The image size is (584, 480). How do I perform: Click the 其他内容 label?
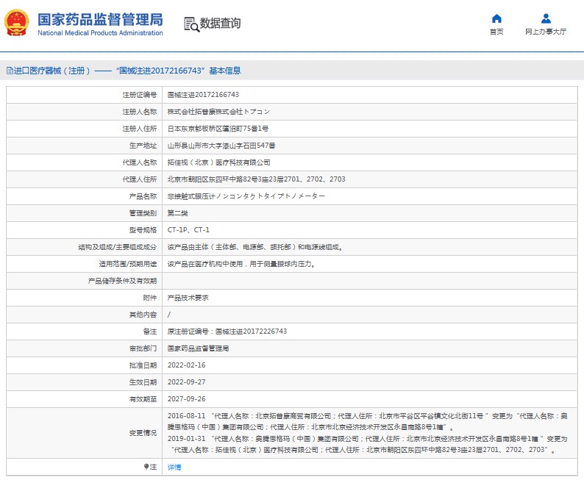pos(143,315)
